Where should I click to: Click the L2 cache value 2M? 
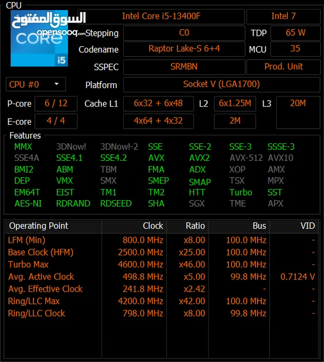(235, 121)
